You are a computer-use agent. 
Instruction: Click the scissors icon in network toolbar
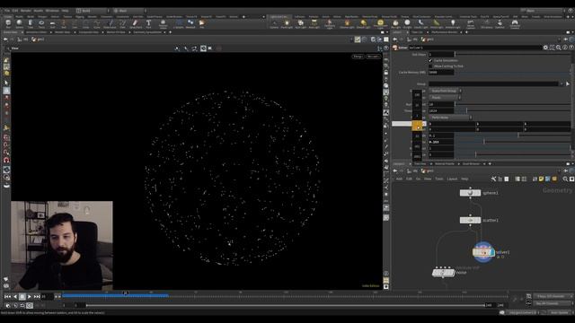[493, 179]
